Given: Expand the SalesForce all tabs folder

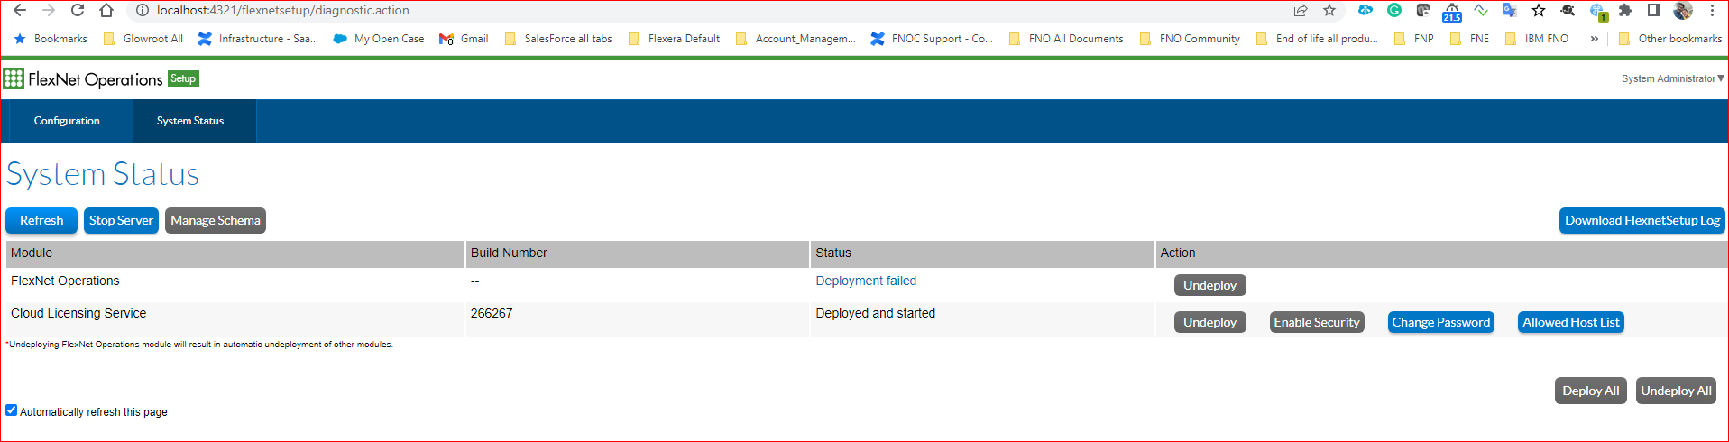Looking at the screenshot, I should click(x=559, y=39).
